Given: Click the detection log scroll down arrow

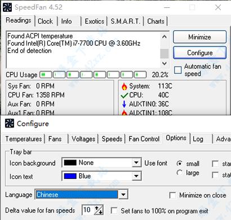Looking at the screenshot, I should coord(165,63).
